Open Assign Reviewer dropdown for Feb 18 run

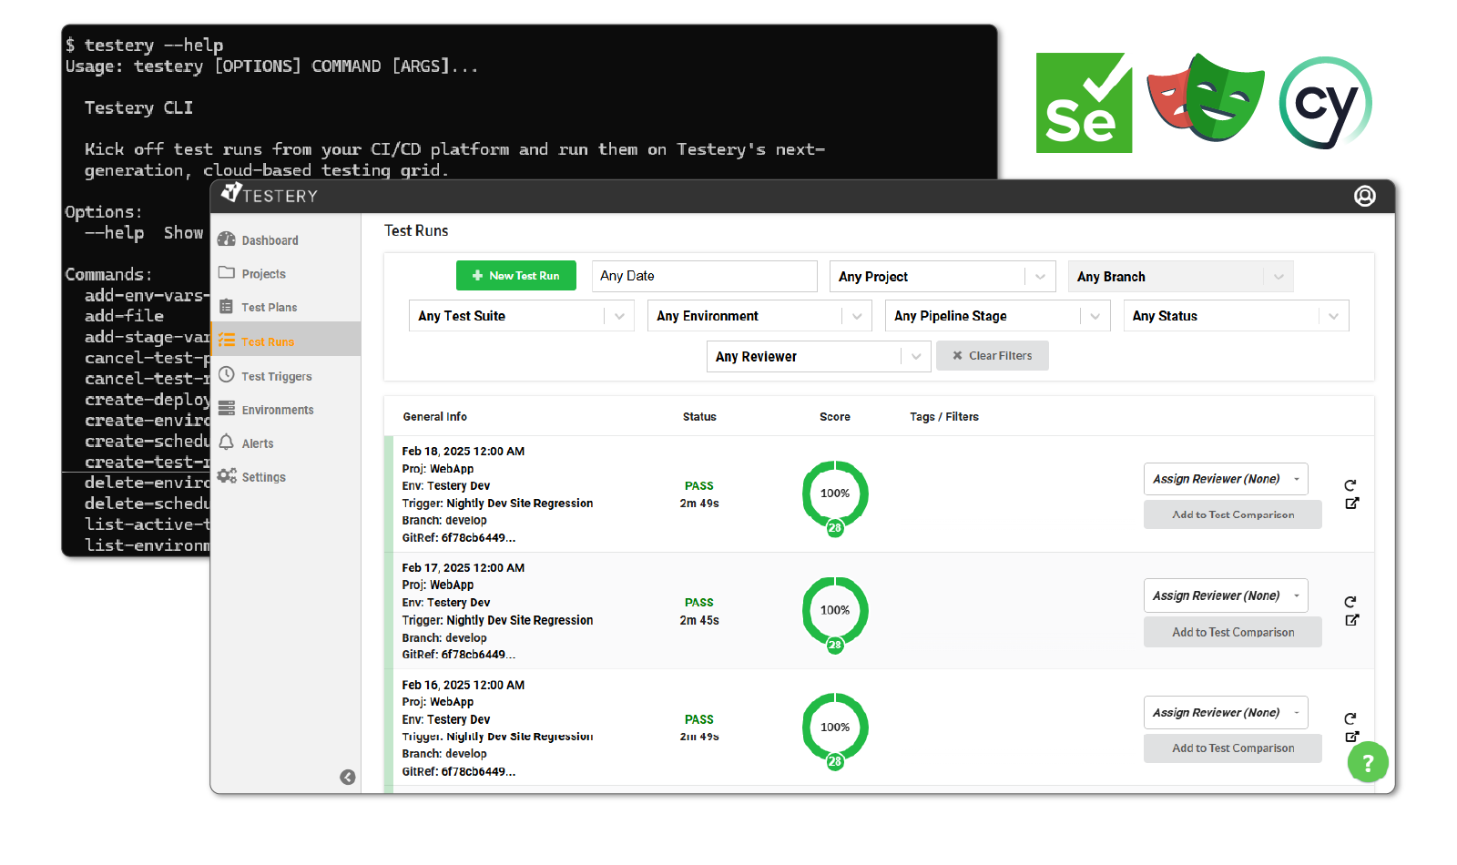click(1225, 479)
